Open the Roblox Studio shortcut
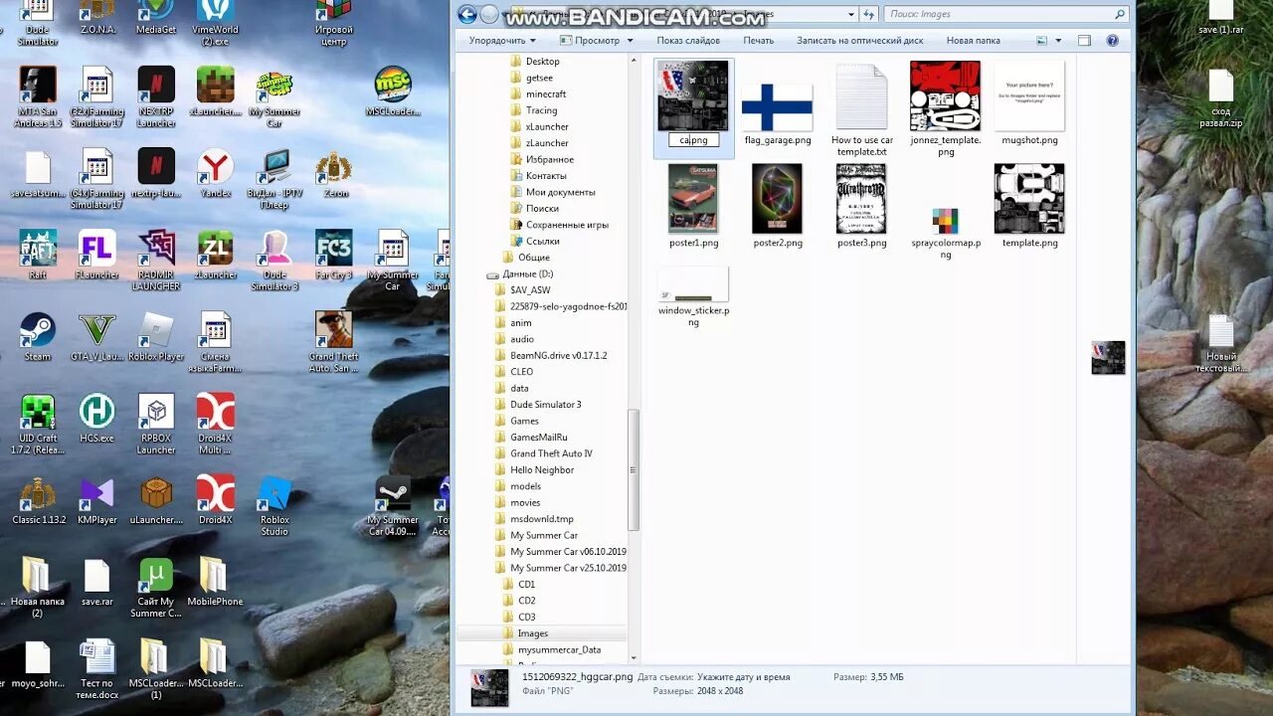 pyautogui.click(x=274, y=505)
